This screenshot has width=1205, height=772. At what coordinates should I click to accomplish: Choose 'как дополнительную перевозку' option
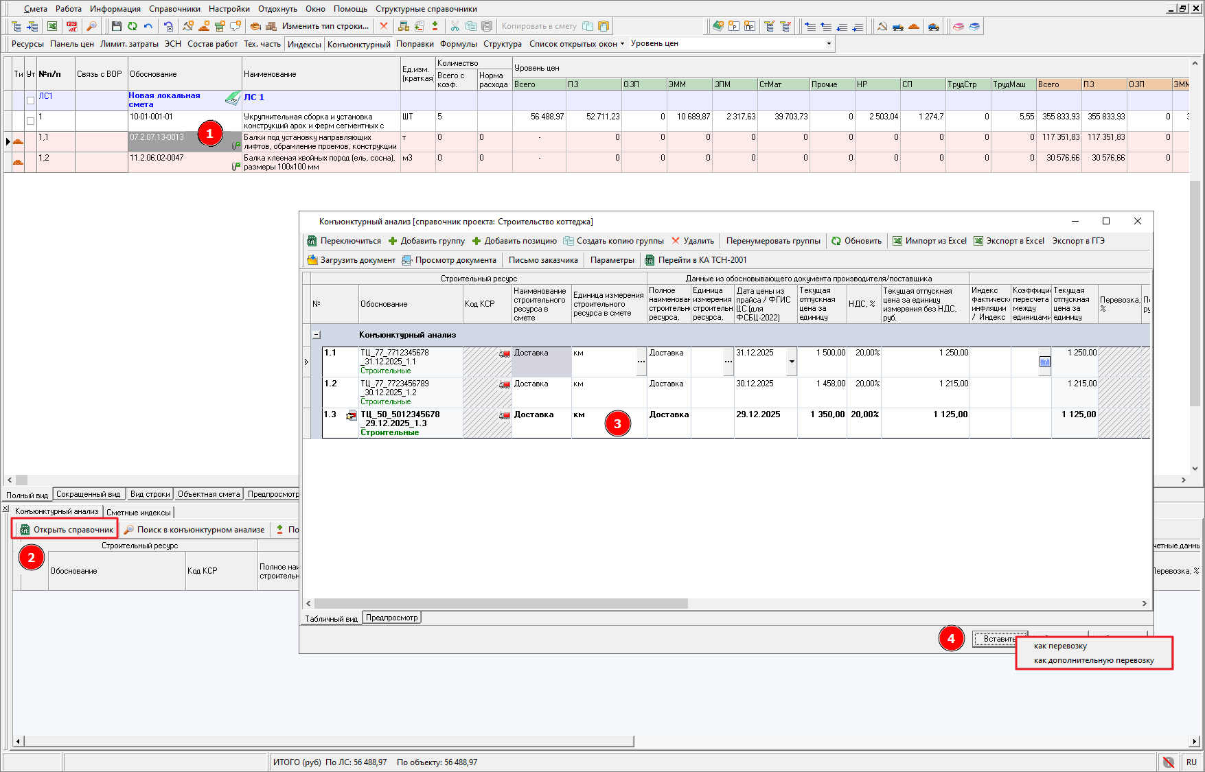tap(1094, 660)
